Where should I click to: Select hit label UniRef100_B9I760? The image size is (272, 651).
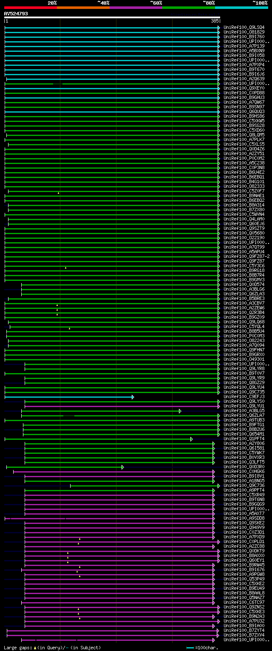(x=244, y=37)
